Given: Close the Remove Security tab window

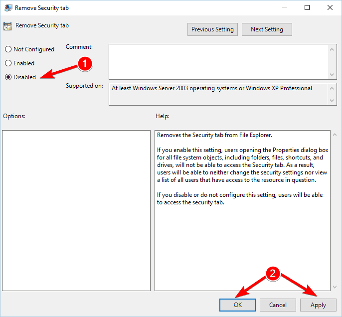Looking at the screenshot, I should [330, 7].
